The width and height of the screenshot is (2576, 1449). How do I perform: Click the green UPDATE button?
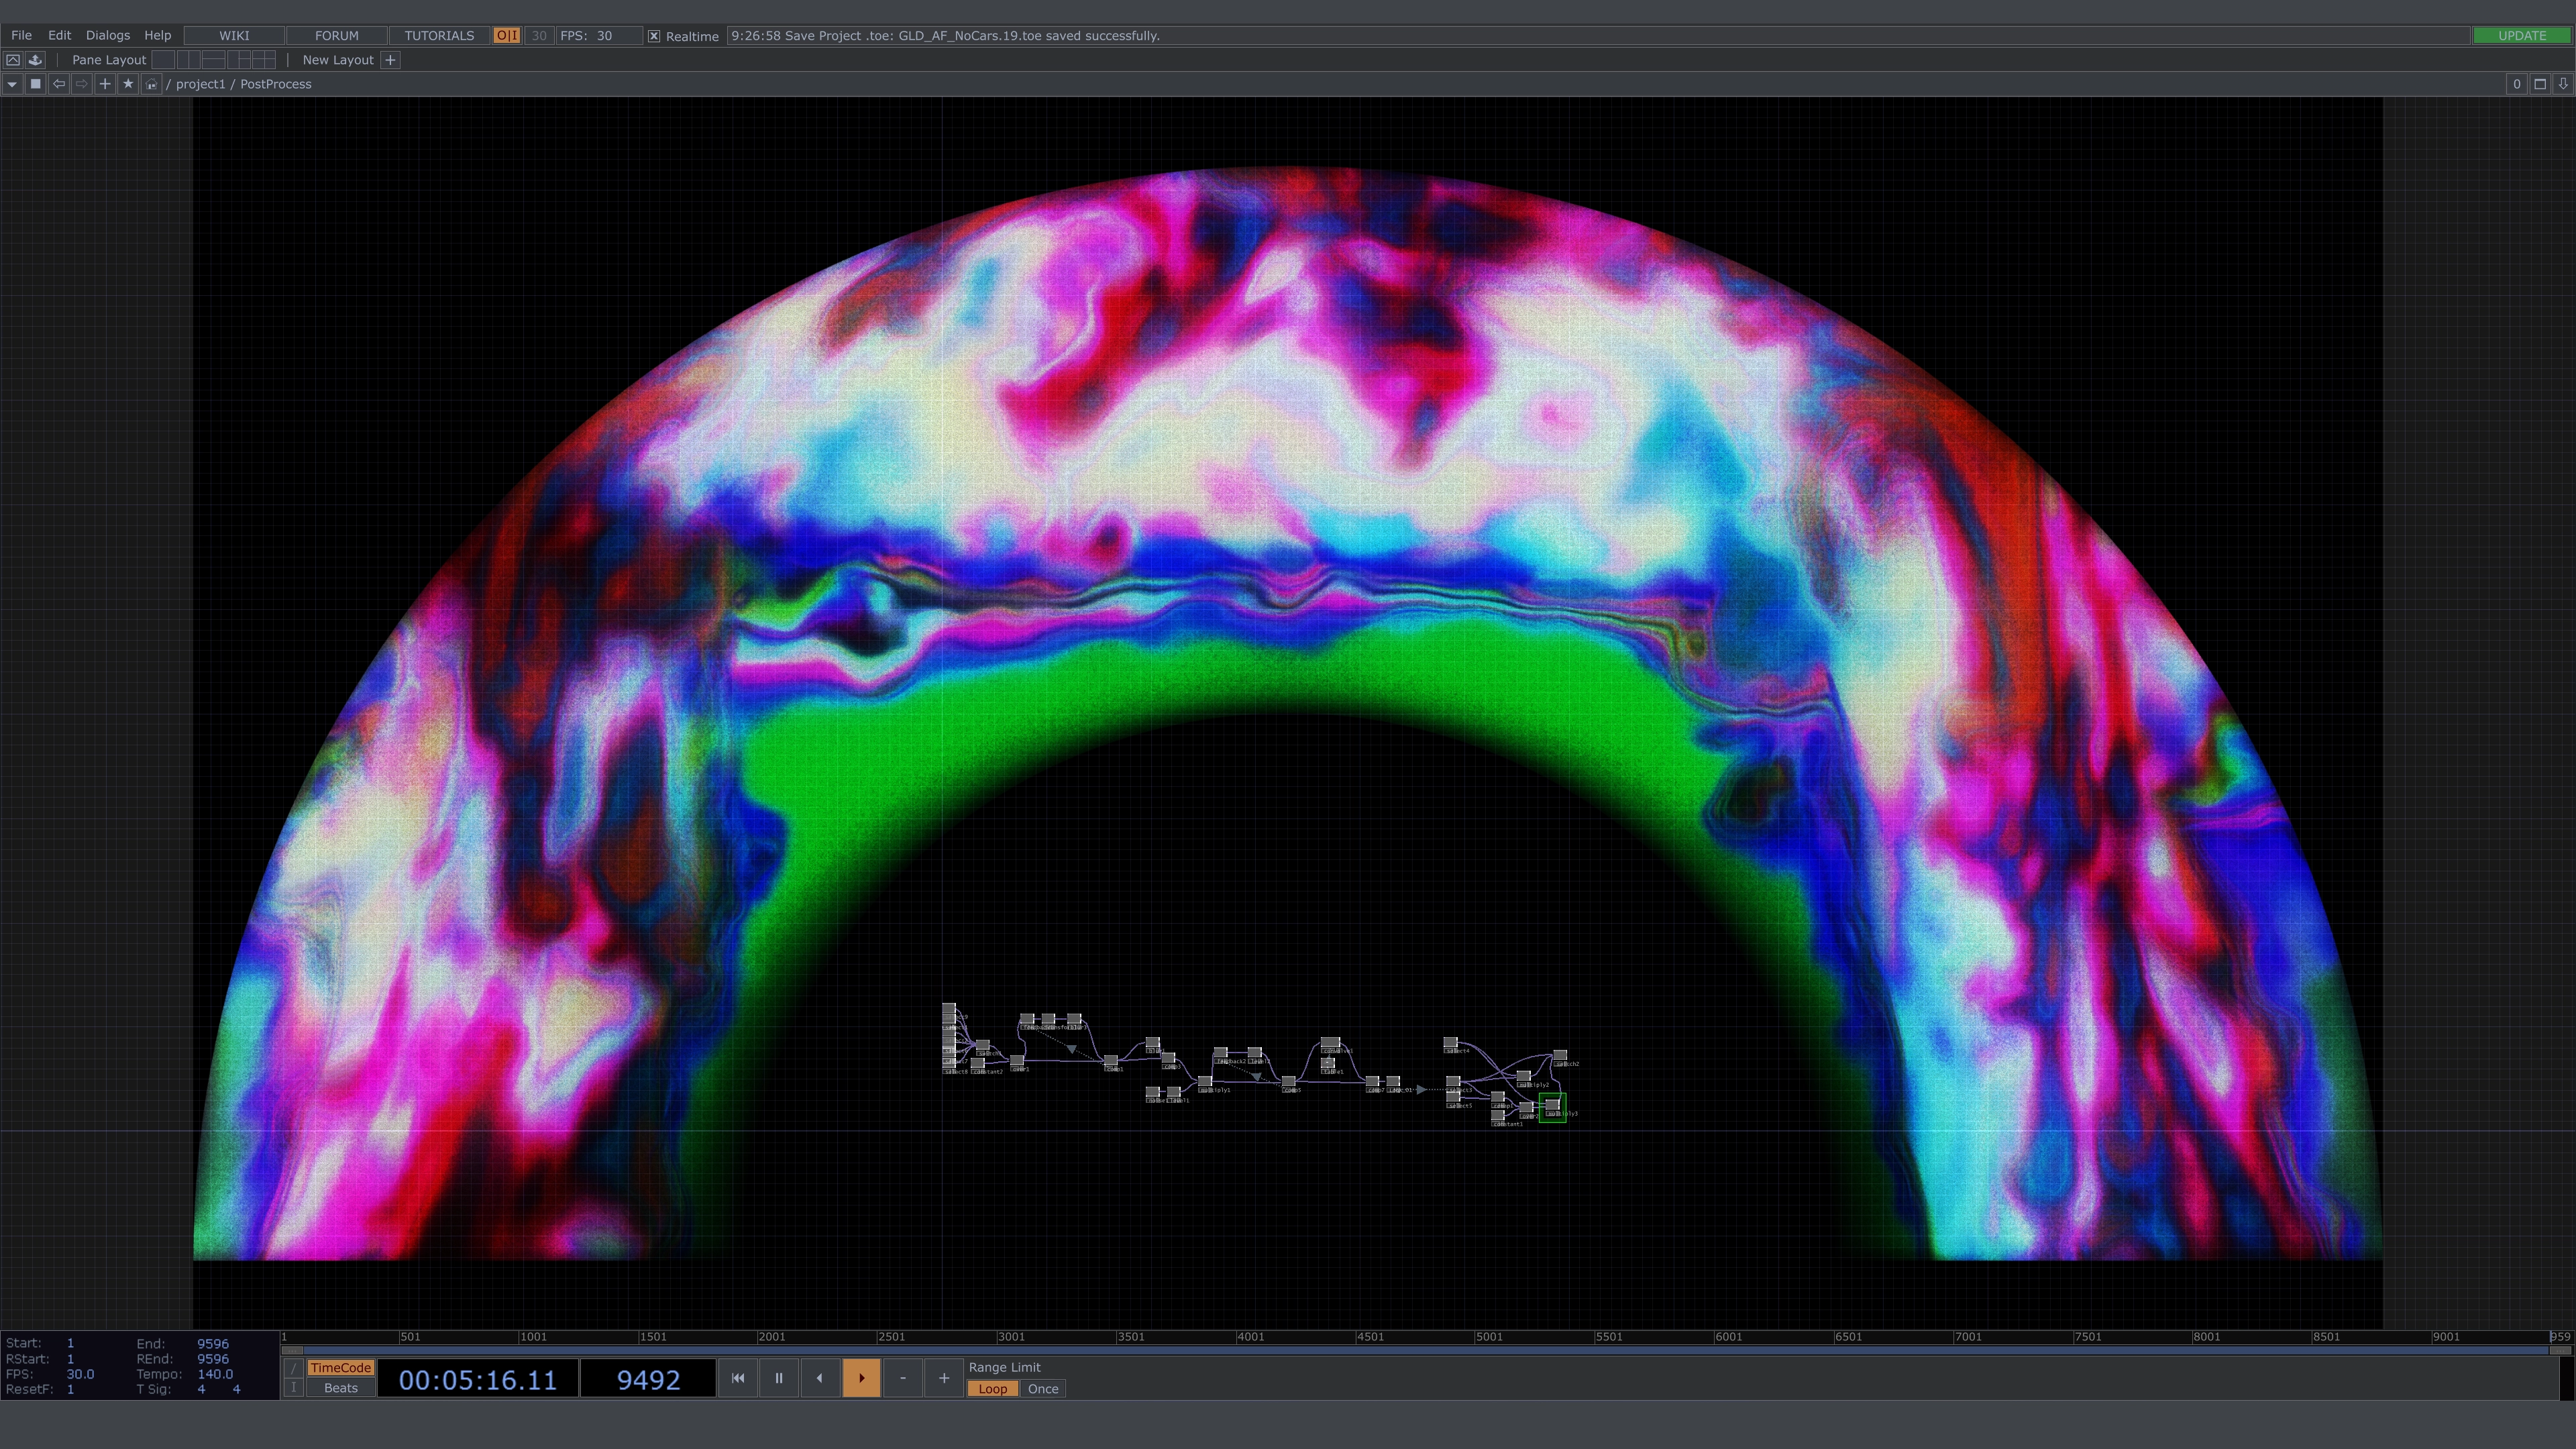2522,36
